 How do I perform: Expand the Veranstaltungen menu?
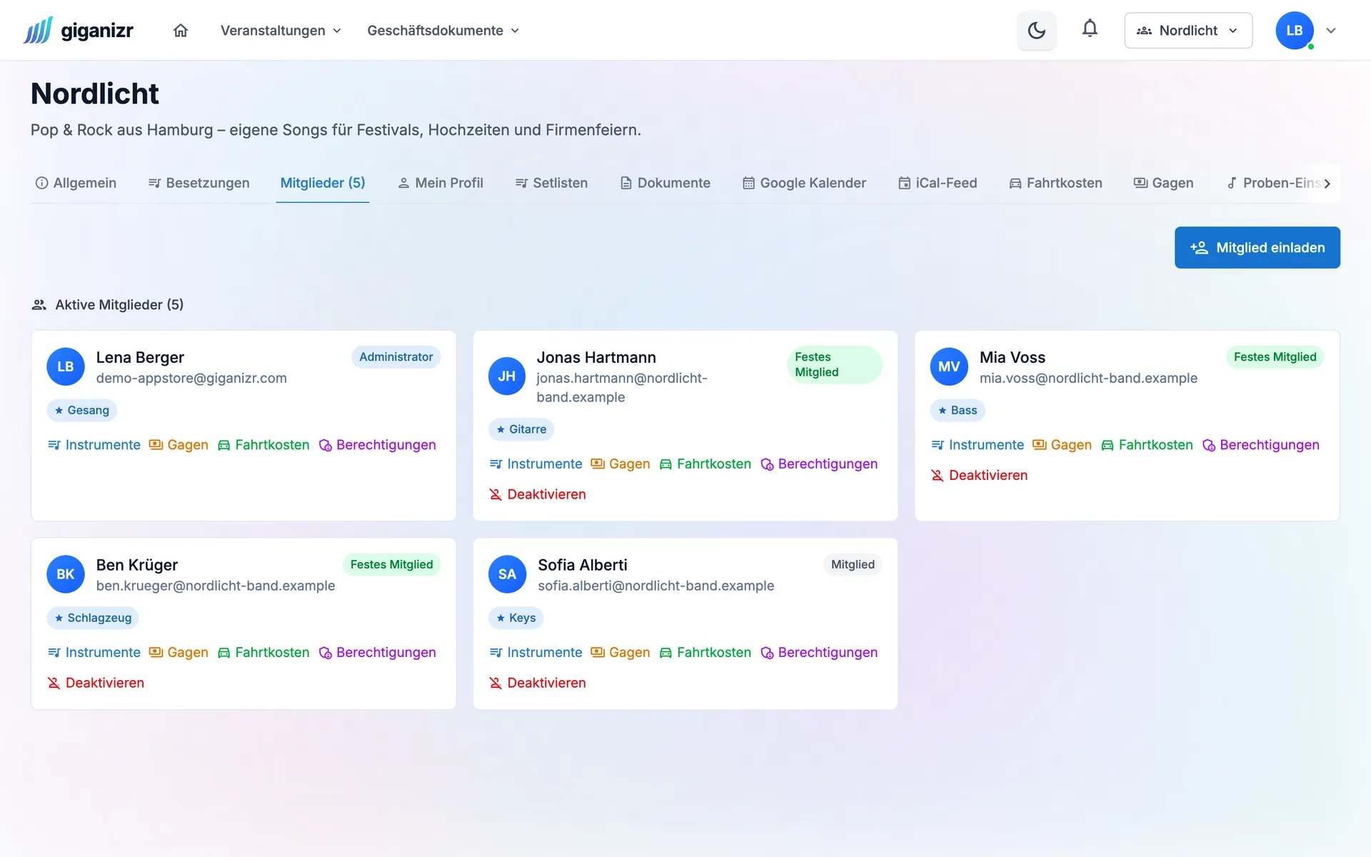(281, 31)
